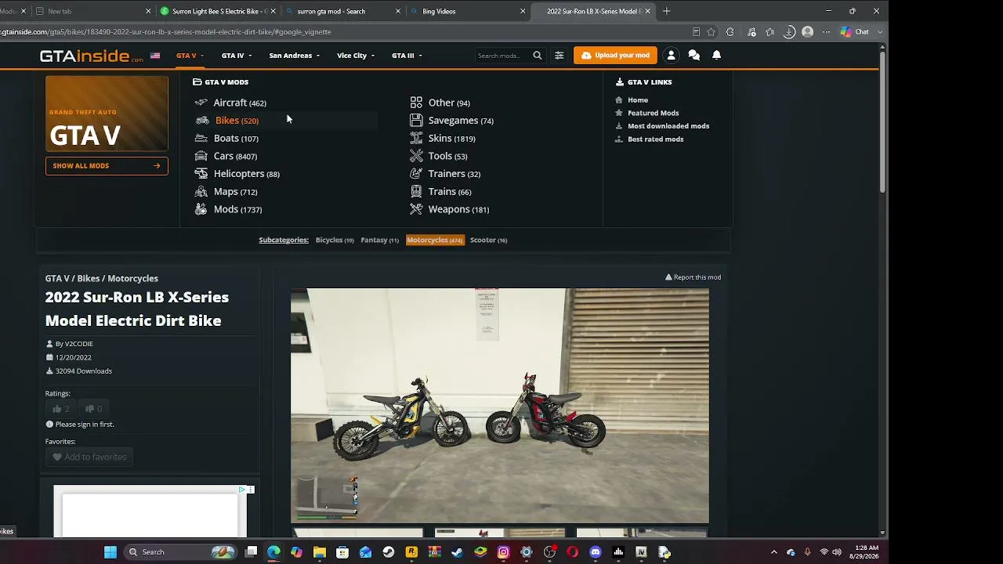Click the taskbar Search box
The height and width of the screenshot is (564, 1003).
[181, 552]
